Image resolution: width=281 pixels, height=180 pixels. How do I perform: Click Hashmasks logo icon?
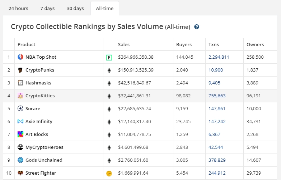click(x=20, y=83)
